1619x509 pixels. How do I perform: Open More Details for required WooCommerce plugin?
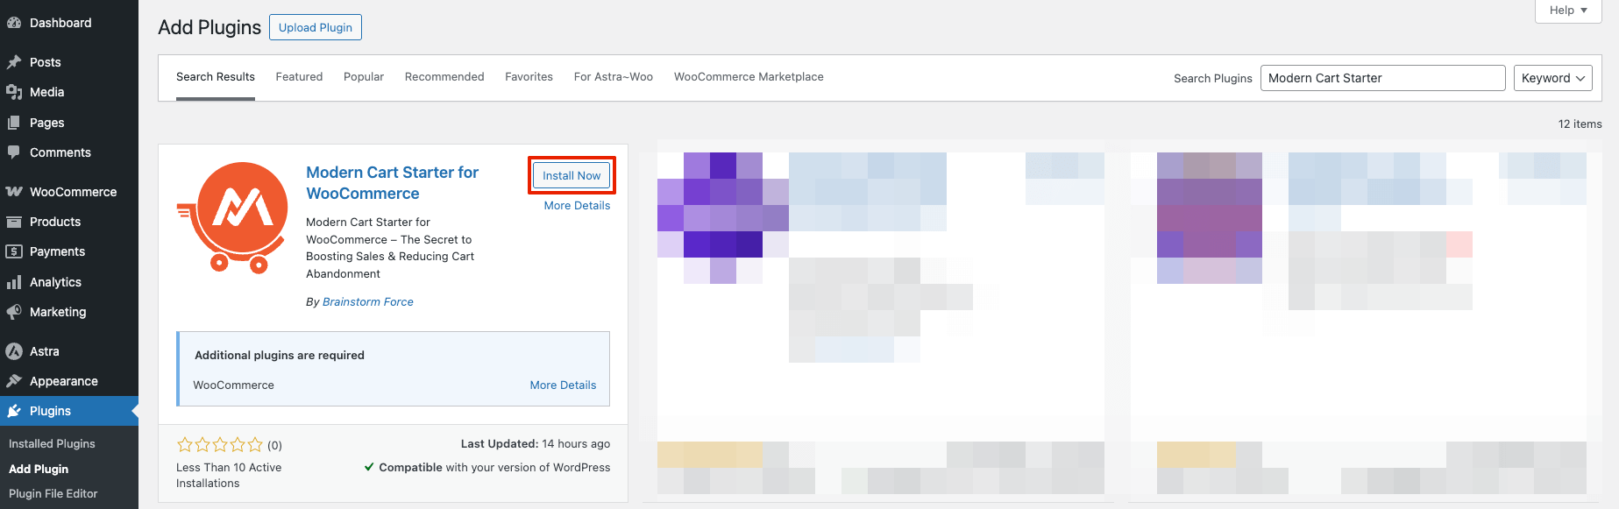[563, 385]
